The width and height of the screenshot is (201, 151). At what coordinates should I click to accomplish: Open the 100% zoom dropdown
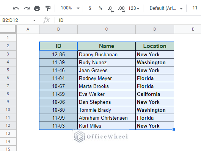70,8
